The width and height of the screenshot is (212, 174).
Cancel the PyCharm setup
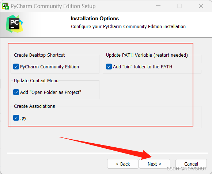191,164
